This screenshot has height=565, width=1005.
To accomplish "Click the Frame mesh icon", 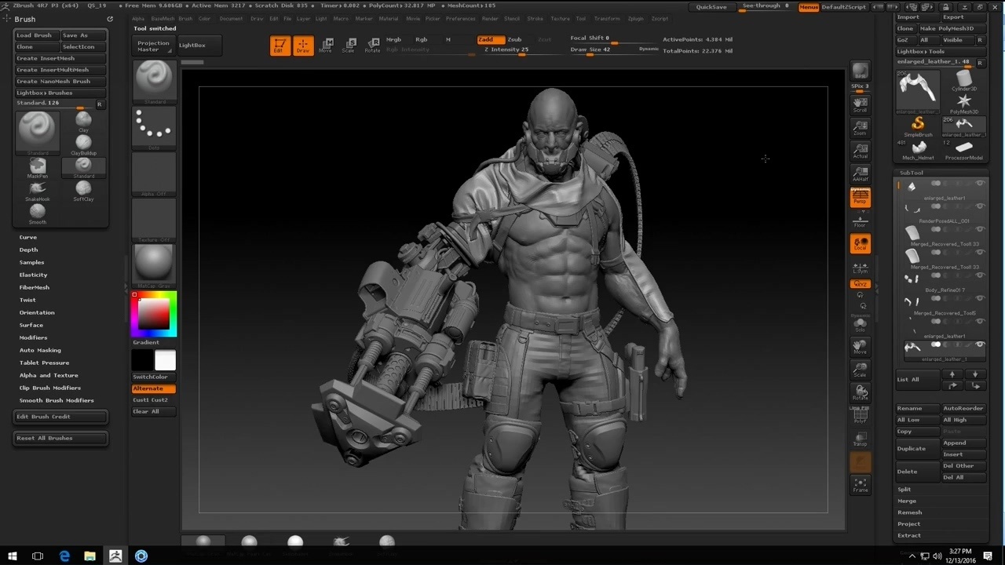I will [x=861, y=485].
